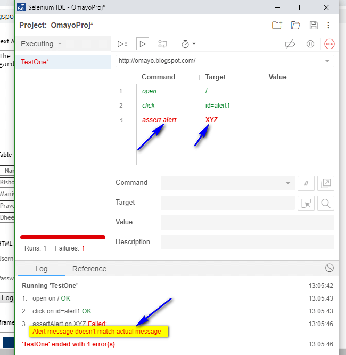Create new project icon
Viewport: 346px width, 355px height.
277,25
